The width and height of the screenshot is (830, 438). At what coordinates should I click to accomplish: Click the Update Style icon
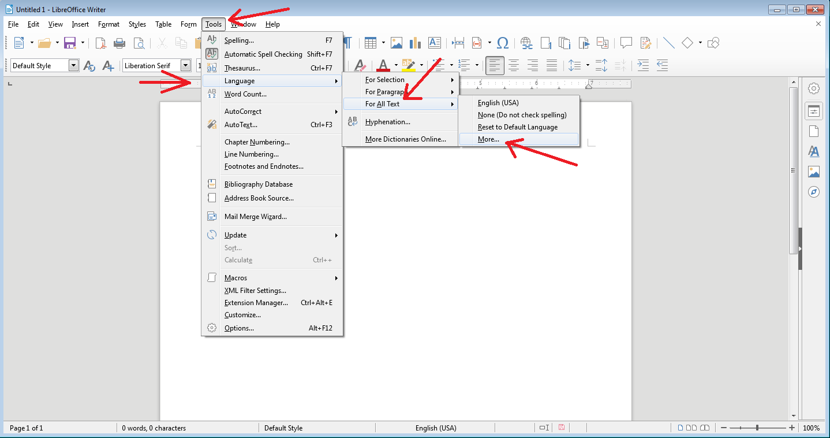click(89, 66)
